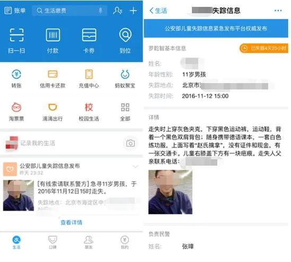Switch to the 朋友 tab

coord(89,242)
